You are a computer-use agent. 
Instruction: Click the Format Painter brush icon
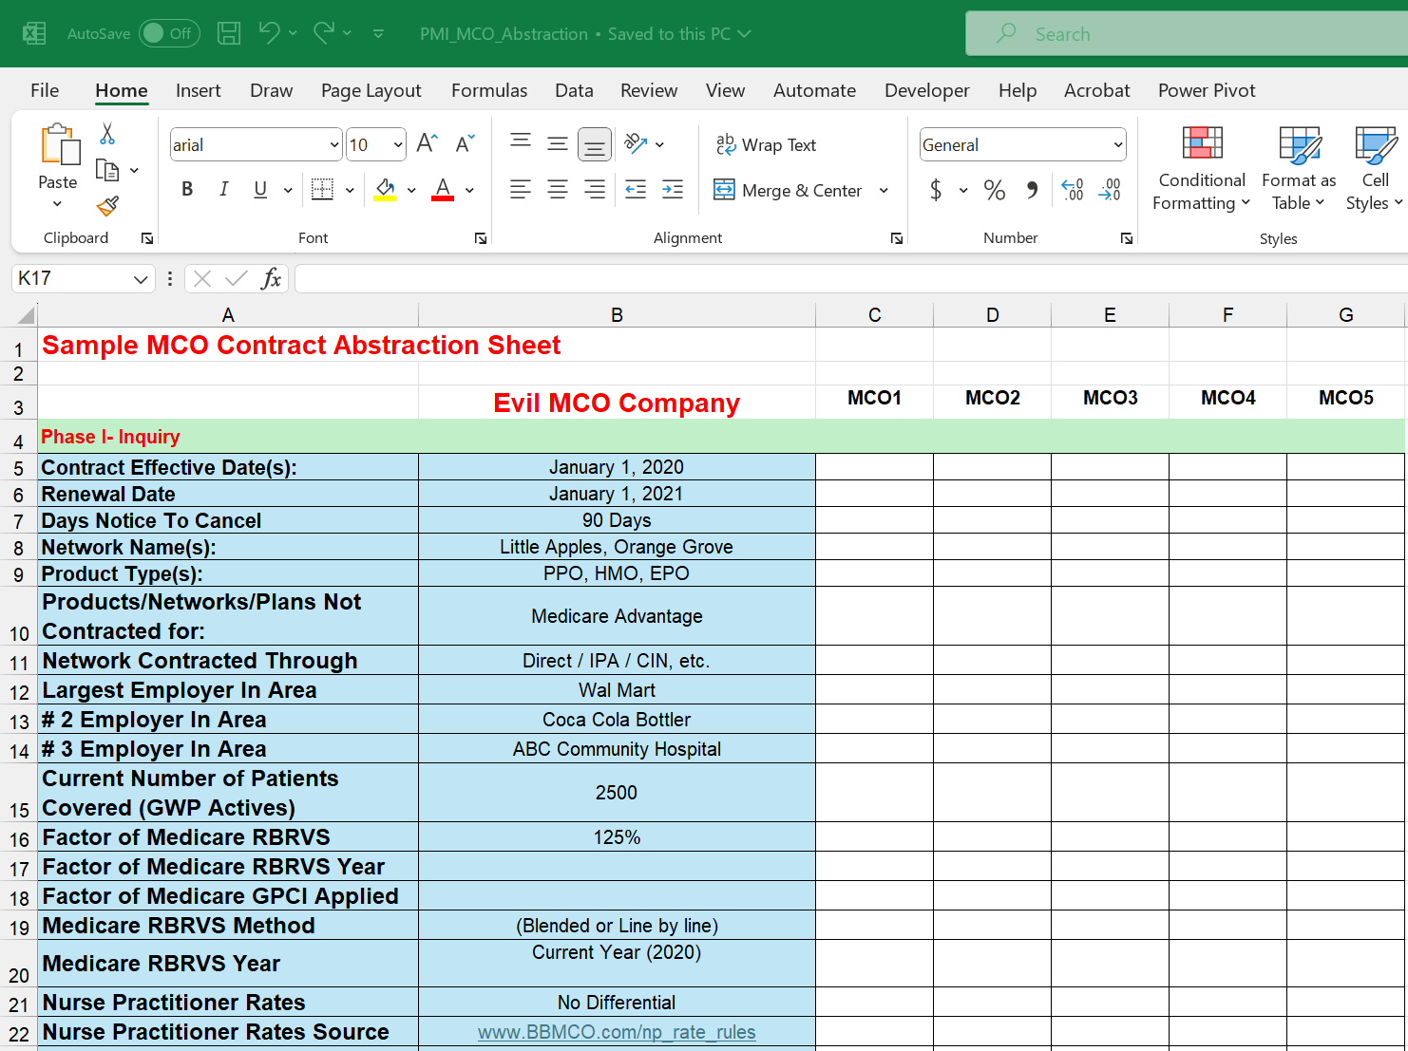pos(107,206)
